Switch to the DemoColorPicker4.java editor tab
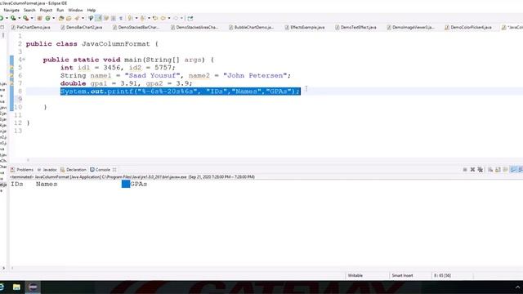This screenshot has width=523, height=294. (x=468, y=27)
